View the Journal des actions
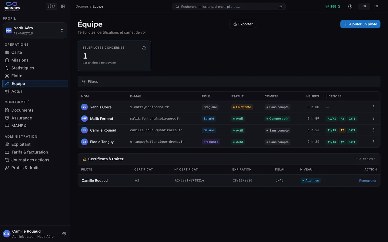The height and width of the screenshot is (242, 388). [35, 160]
